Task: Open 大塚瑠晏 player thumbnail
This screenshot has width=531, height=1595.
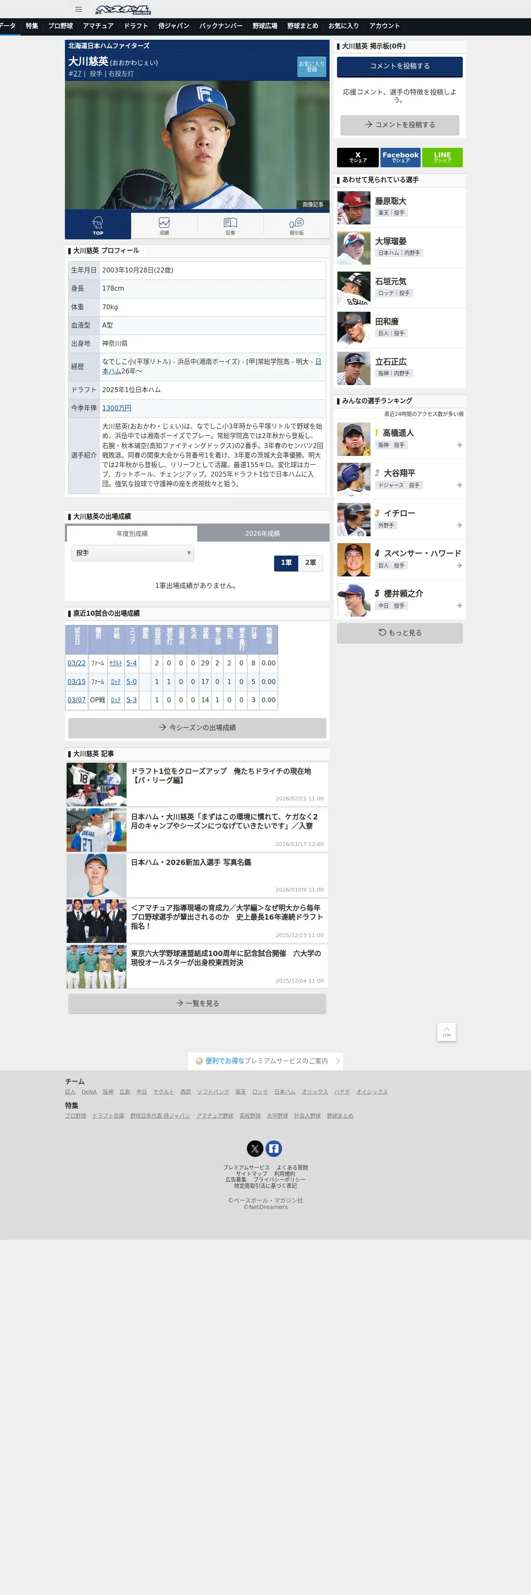Action: point(354,248)
